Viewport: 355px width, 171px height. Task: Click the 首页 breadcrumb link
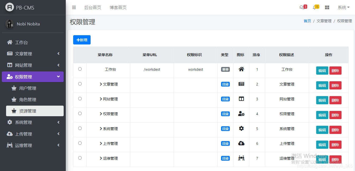[307, 21]
